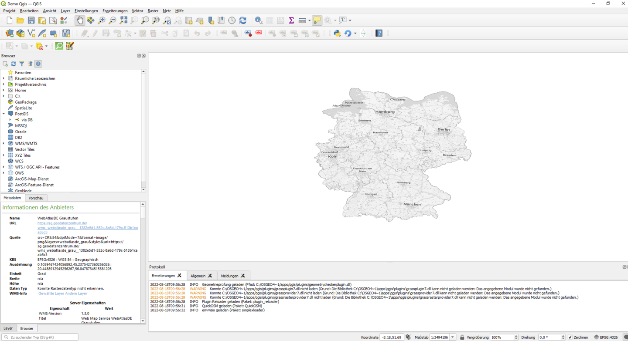Click the filter funnel icon in Browser panel
The width and height of the screenshot is (628, 341).
click(22, 64)
